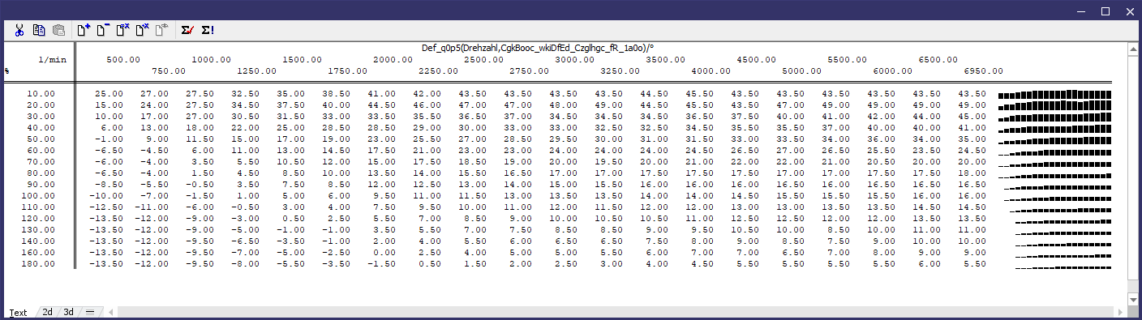The image size is (1142, 320).
Task: Select the 10.00 percent row header
Action: click(x=41, y=94)
